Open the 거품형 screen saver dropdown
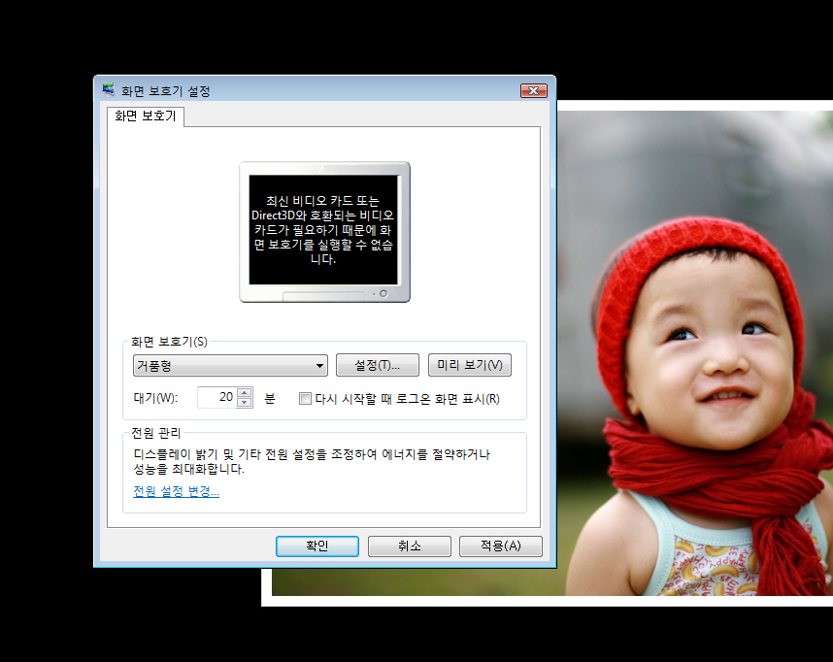 (x=230, y=366)
